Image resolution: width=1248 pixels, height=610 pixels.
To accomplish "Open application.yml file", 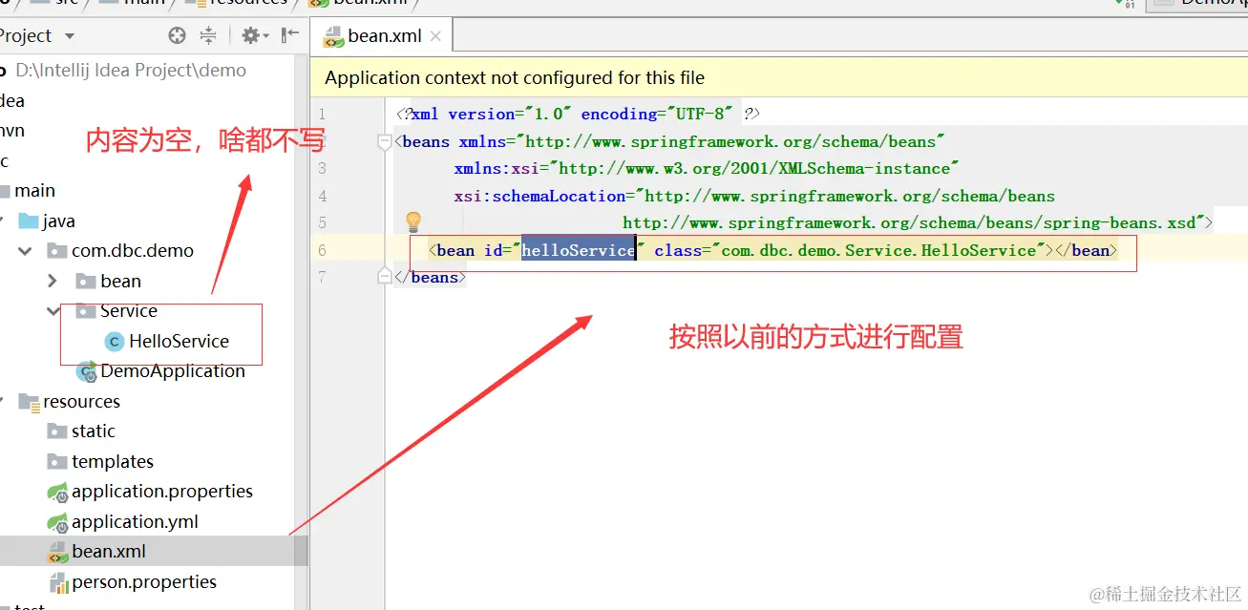I will [x=135, y=522].
